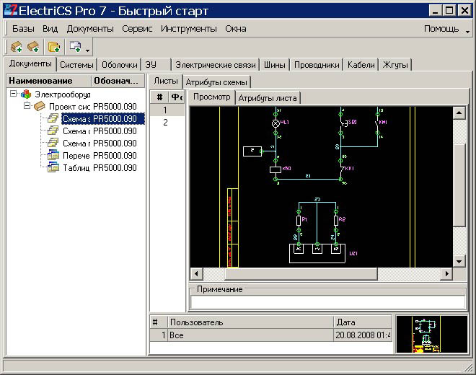This screenshot has width=476, height=375.
Task: Click the vertical scrollbar thumb of the preview
Action: click(x=459, y=185)
